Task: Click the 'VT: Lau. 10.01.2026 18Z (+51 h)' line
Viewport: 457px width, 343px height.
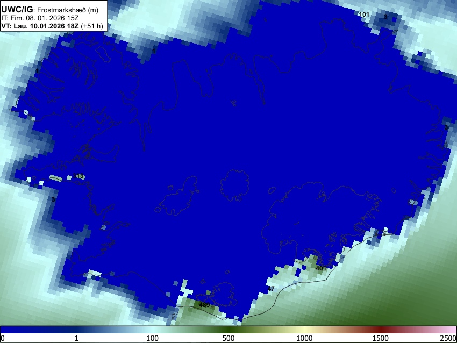Action: pos(52,26)
